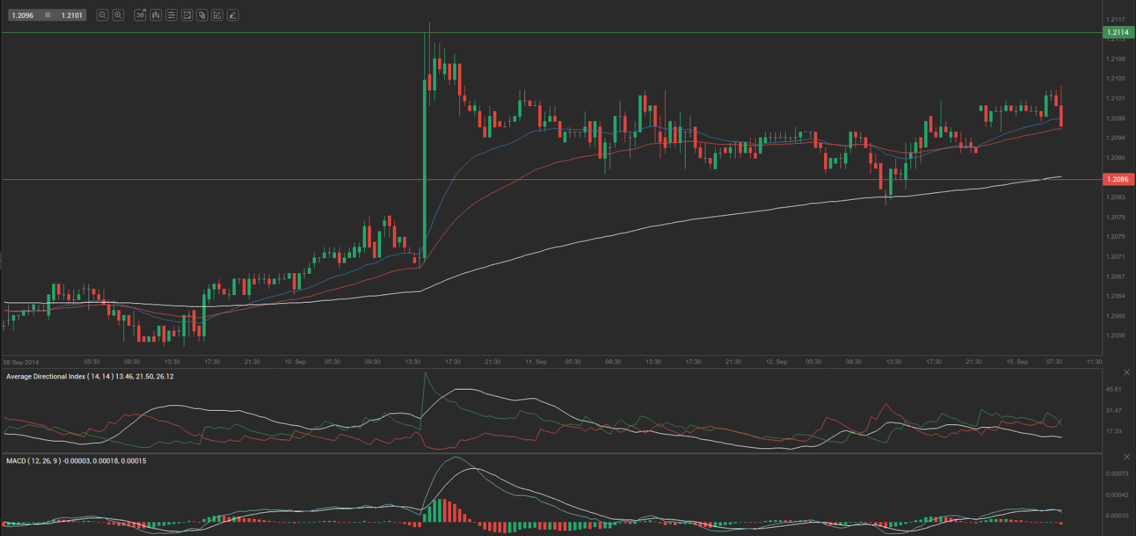The width and height of the screenshot is (1136, 536).
Task: Click the zoom in magnifier icon
Action: [x=118, y=15]
